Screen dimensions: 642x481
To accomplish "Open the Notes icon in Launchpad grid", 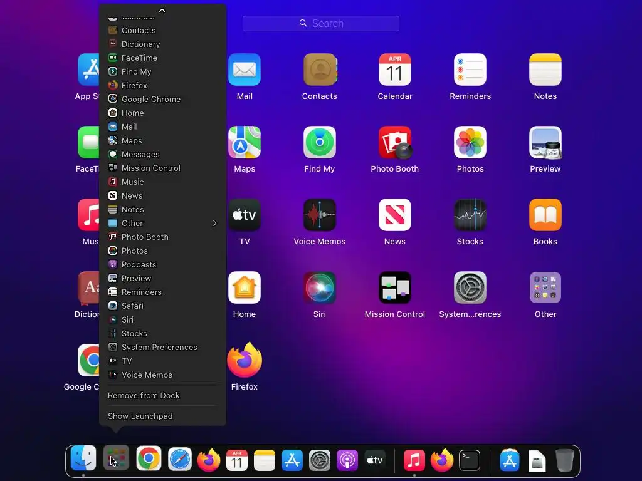I will [x=545, y=70].
